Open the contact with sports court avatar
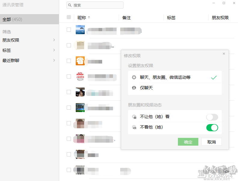 pyautogui.click(x=80, y=108)
